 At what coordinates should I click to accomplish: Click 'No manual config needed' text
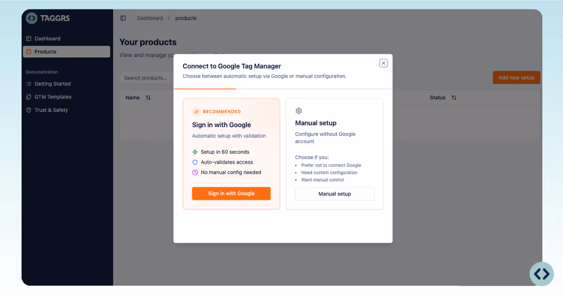[231, 172]
